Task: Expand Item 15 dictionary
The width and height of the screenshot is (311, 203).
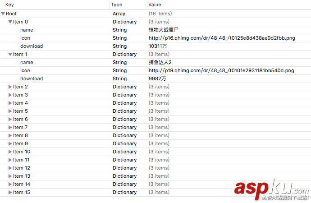Action: coord(10,192)
